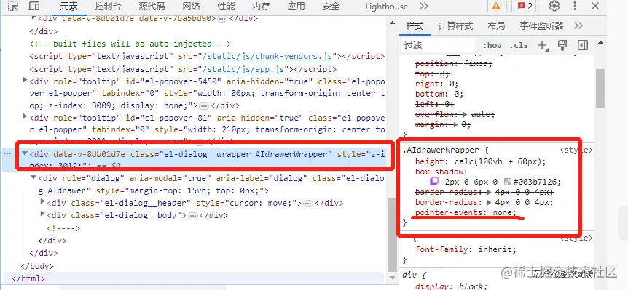The image size is (628, 290).
Task: Close the DevTools panel
Action: [595, 6]
